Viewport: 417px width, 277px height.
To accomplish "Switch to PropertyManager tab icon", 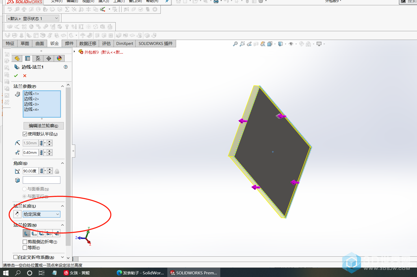I will tap(28, 58).
